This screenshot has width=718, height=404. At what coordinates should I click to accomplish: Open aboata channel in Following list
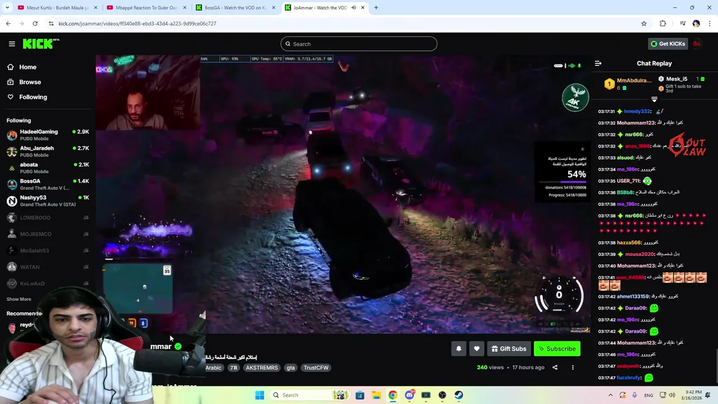[48, 168]
